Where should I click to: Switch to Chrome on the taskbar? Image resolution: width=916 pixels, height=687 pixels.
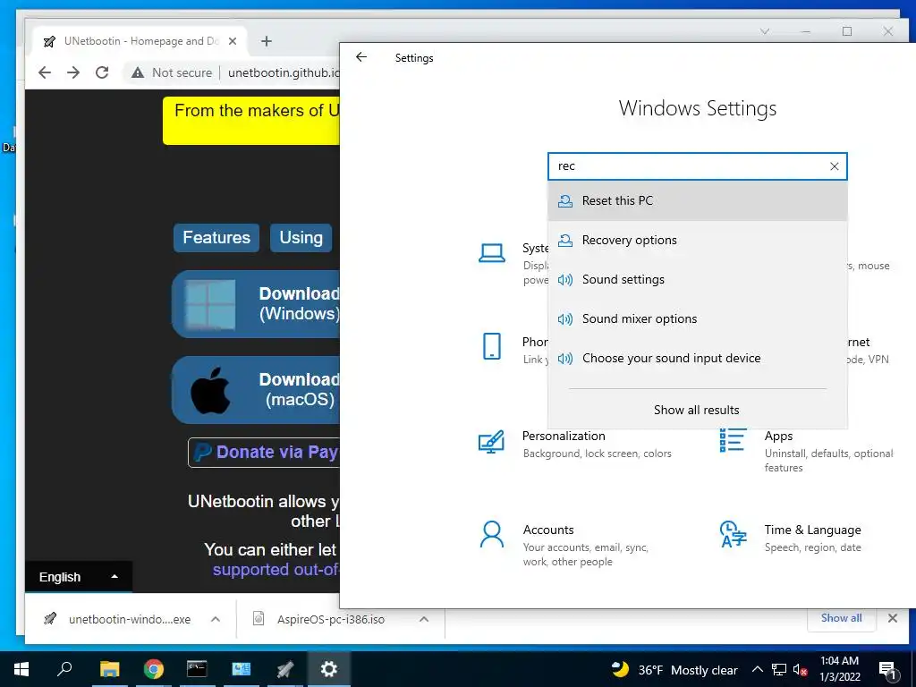[x=154, y=669]
